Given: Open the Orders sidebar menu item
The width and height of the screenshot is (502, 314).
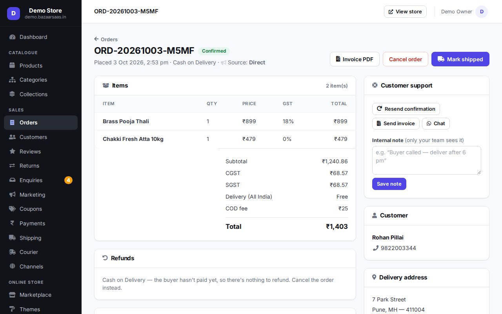Looking at the screenshot, I should 41,122.
